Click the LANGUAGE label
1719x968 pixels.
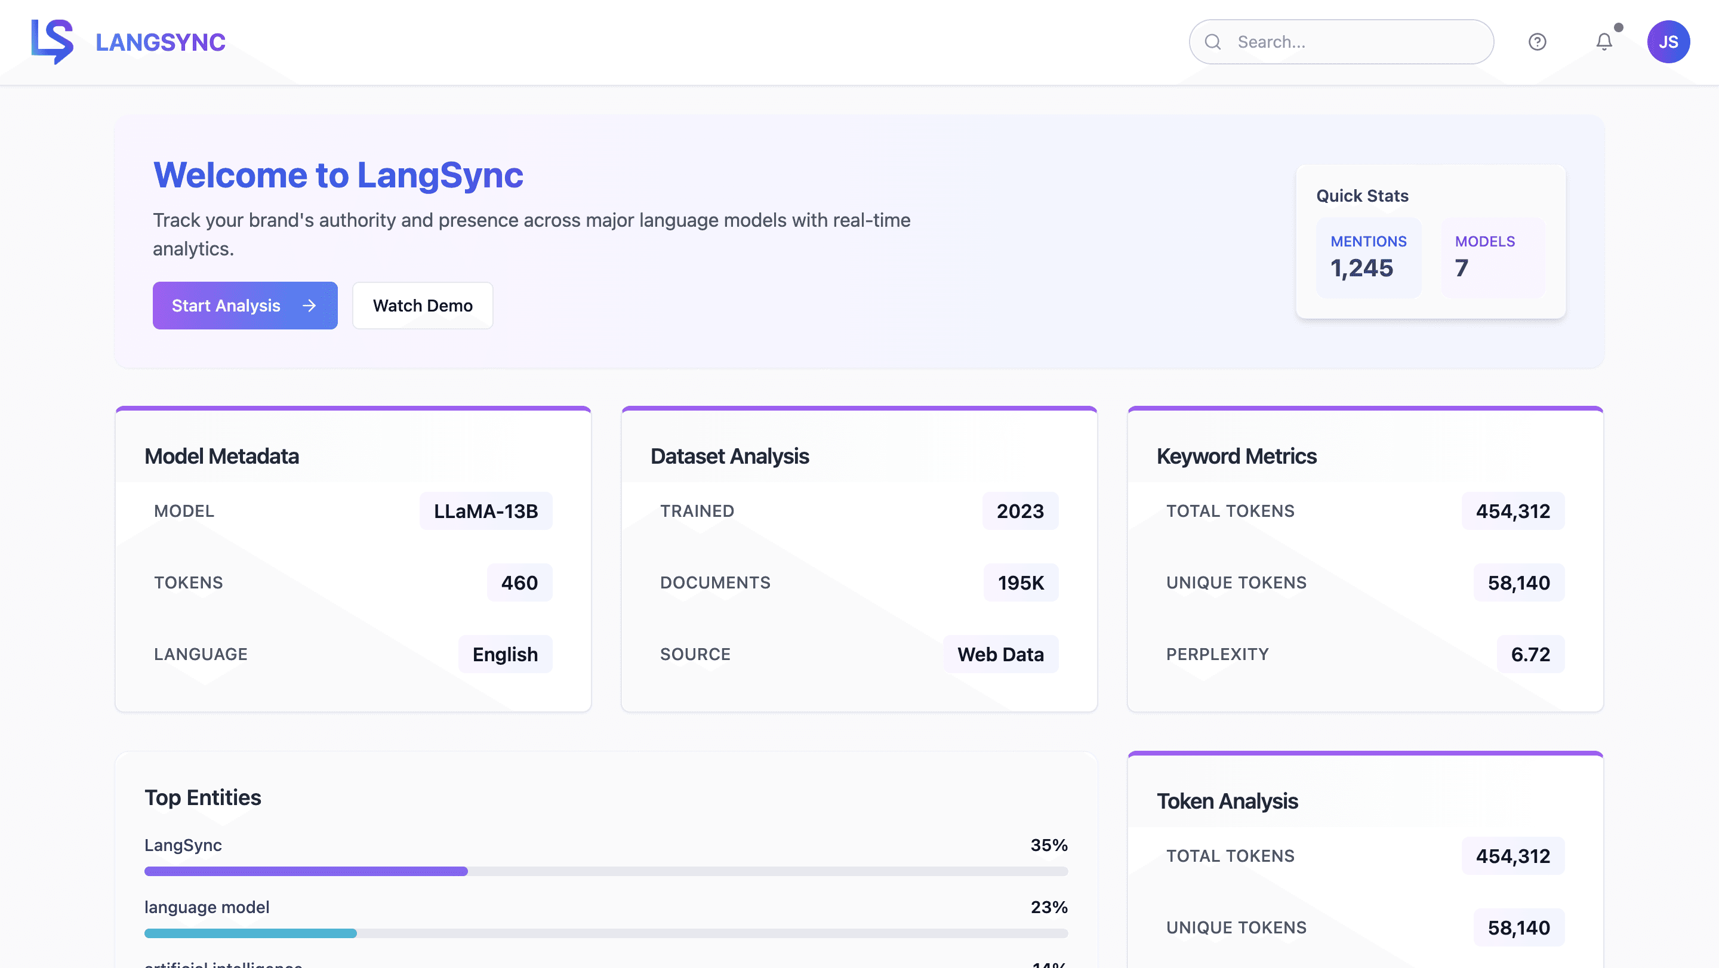click(201, 655)
